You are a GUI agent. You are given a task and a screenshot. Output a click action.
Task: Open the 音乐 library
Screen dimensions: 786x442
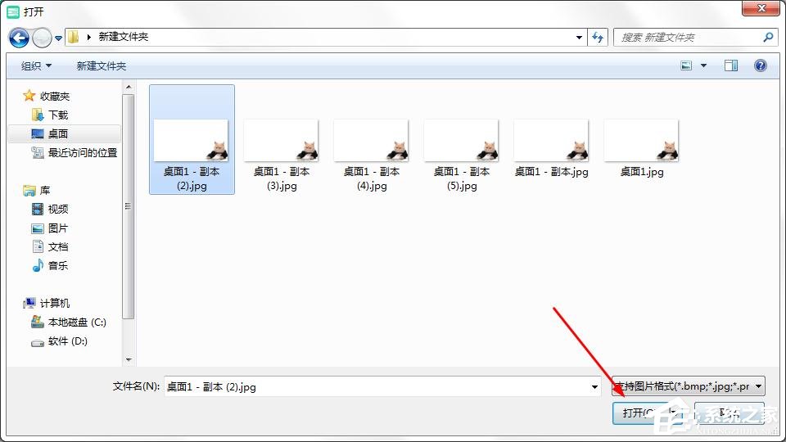tap(58, 265)
